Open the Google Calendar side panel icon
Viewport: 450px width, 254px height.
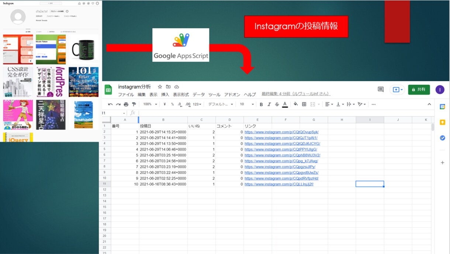tap(443, 107)
